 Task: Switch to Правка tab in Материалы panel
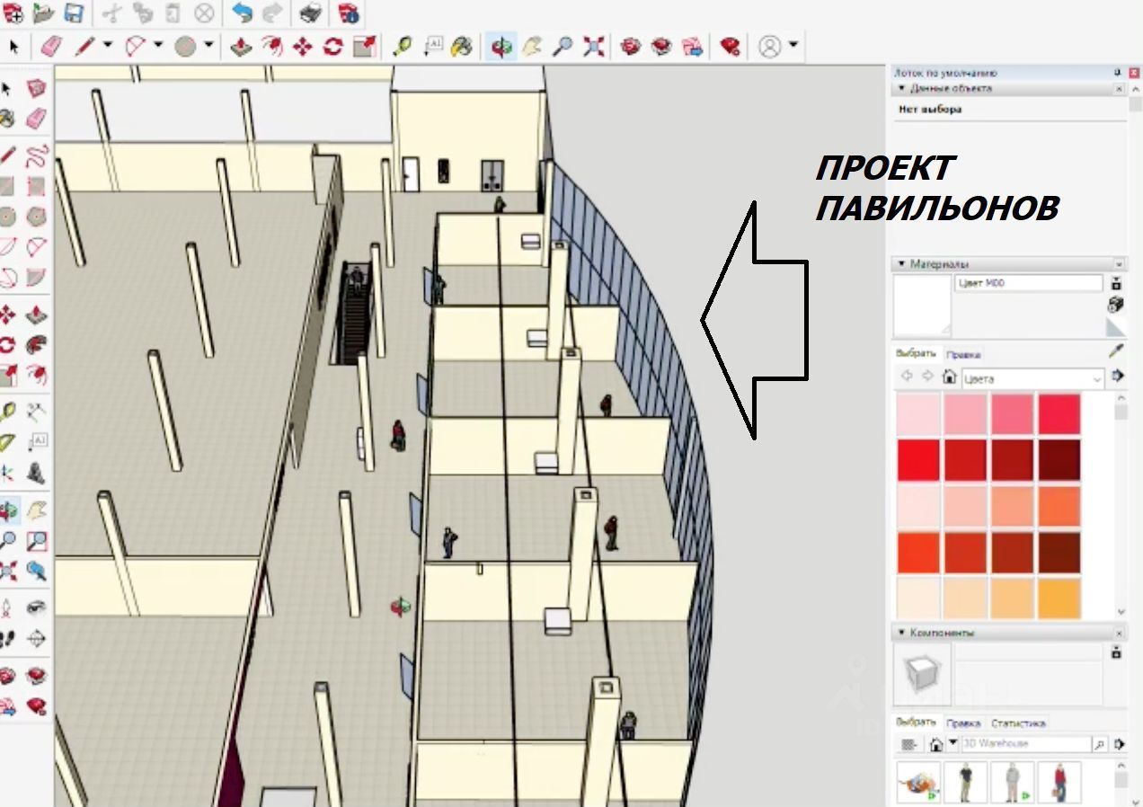pyautogui.click(x=963, y=354)
